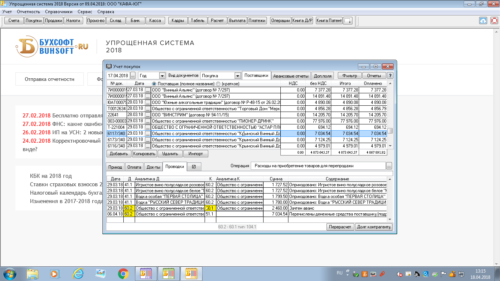The width and height of the screenshot is (500, 281).
Task: Click the yellow 60.2 debit cell dated 06.04.18
Action: pyautogui.click(x=128, y=214)
